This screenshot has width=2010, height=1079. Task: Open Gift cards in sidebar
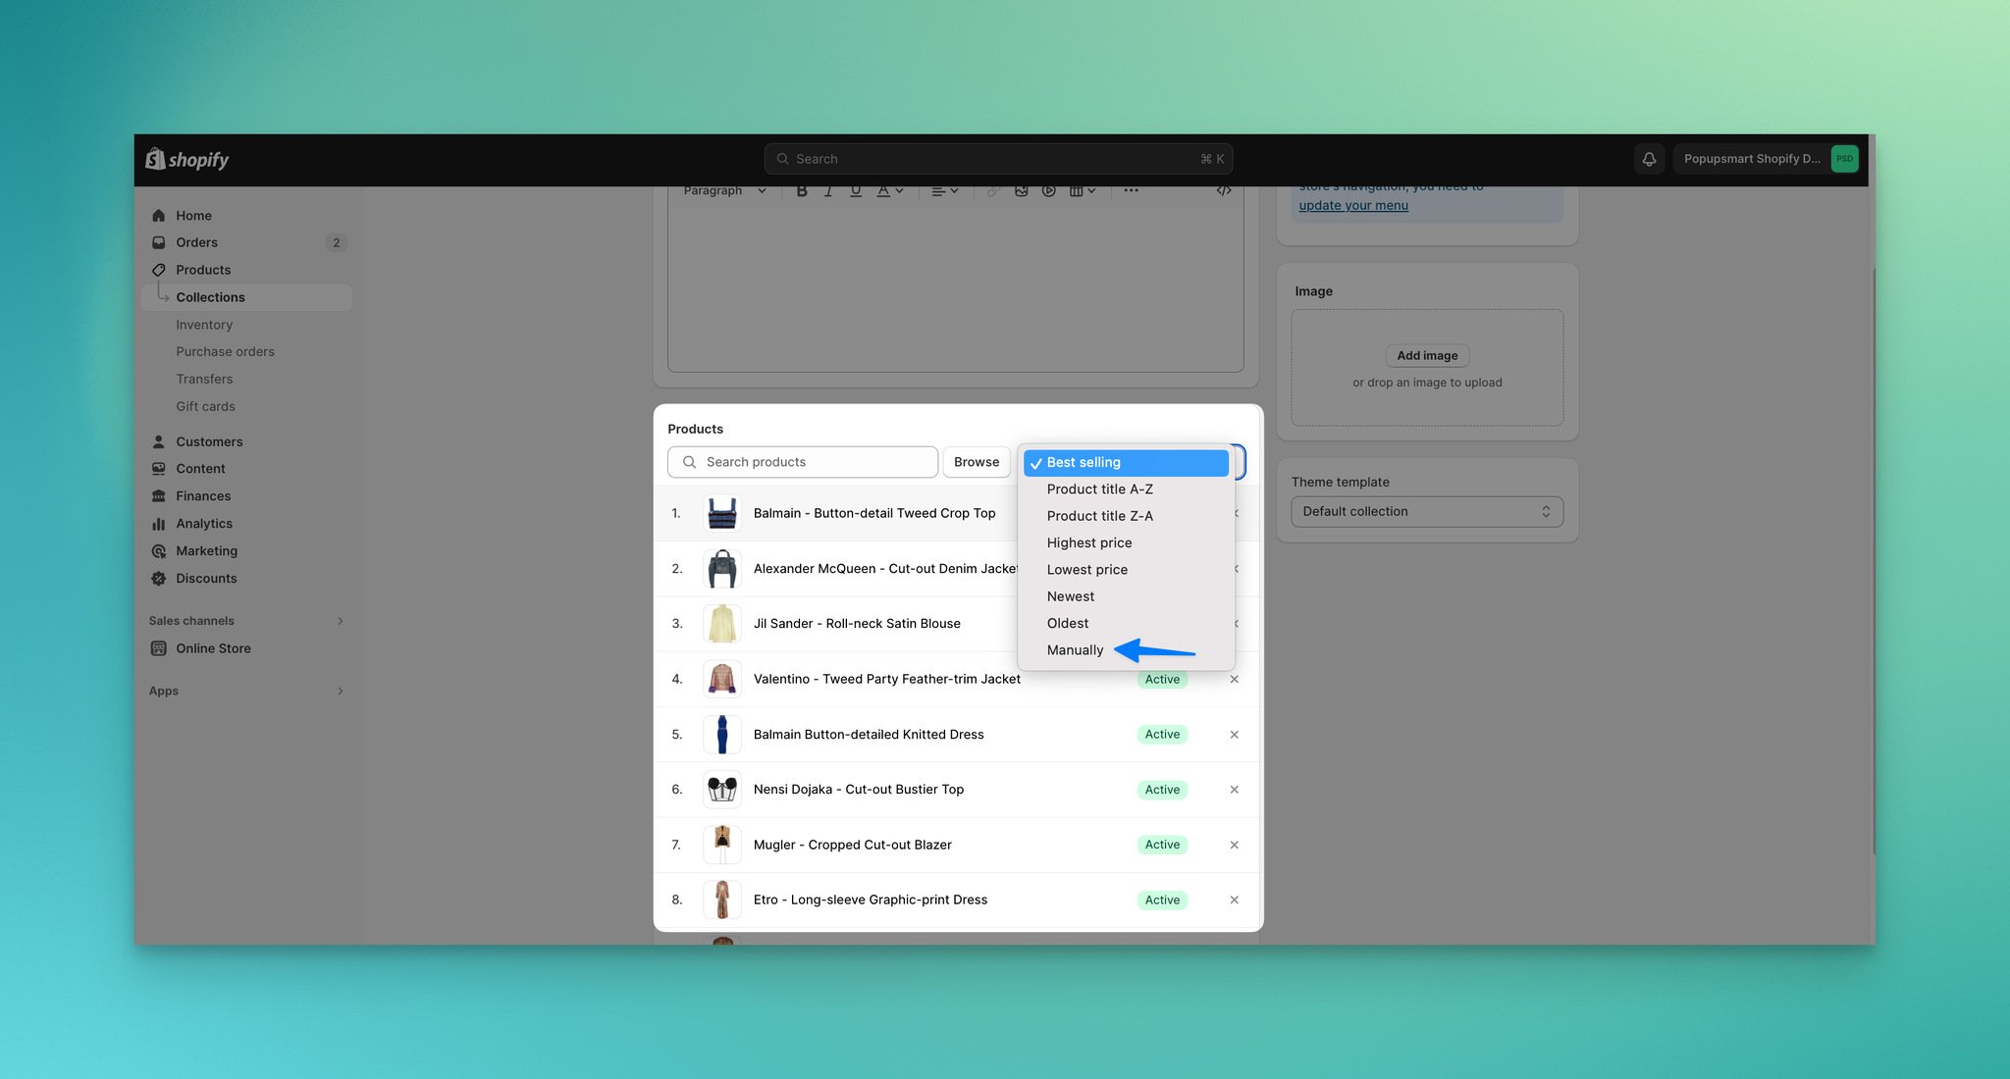tap(205, 407)
